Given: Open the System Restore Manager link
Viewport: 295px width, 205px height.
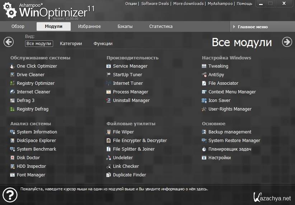Looking at the screenshot, I should 234,141.
